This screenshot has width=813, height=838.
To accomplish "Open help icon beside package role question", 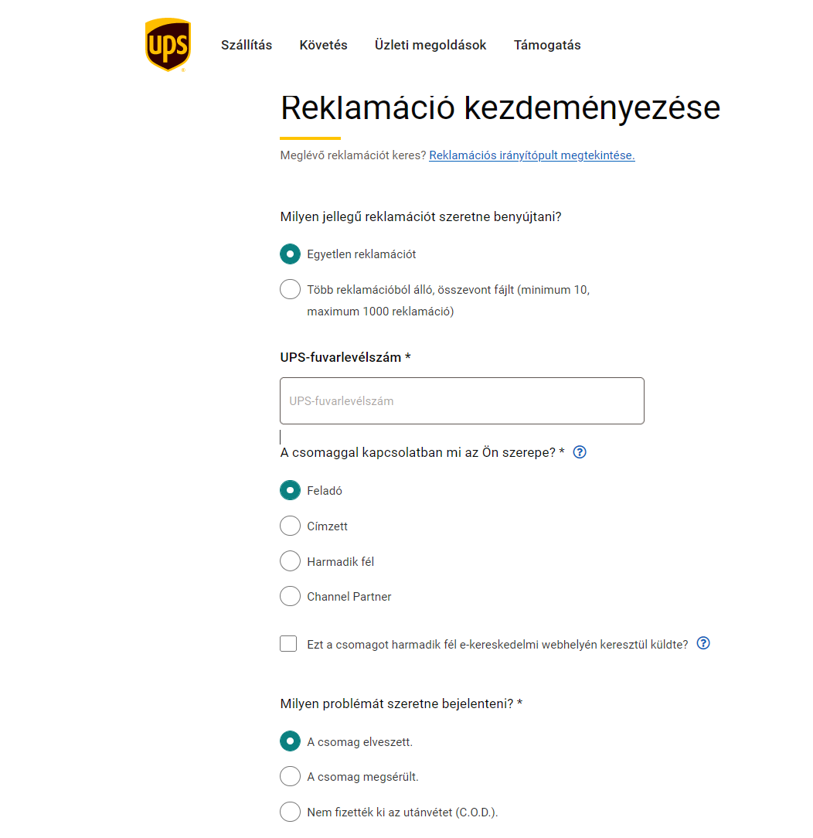I will pyautogui.click(x=580, y=452).
